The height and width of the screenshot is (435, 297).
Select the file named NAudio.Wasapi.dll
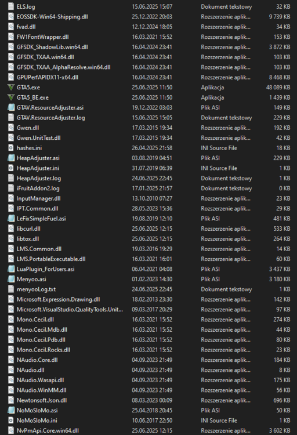click(x=40, y=380)
